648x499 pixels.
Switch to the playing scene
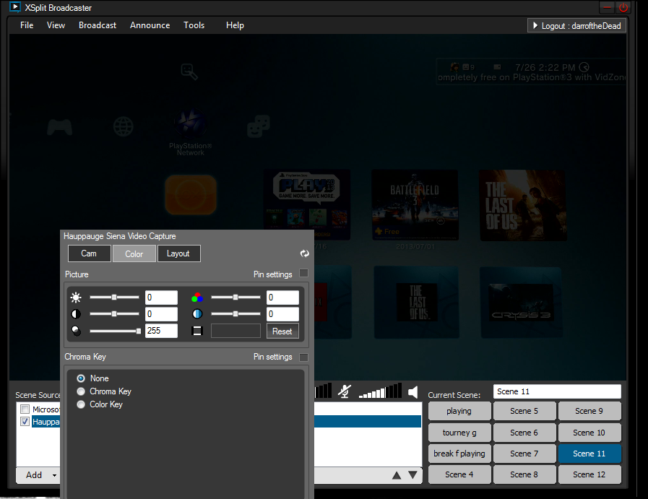[459, 411]
